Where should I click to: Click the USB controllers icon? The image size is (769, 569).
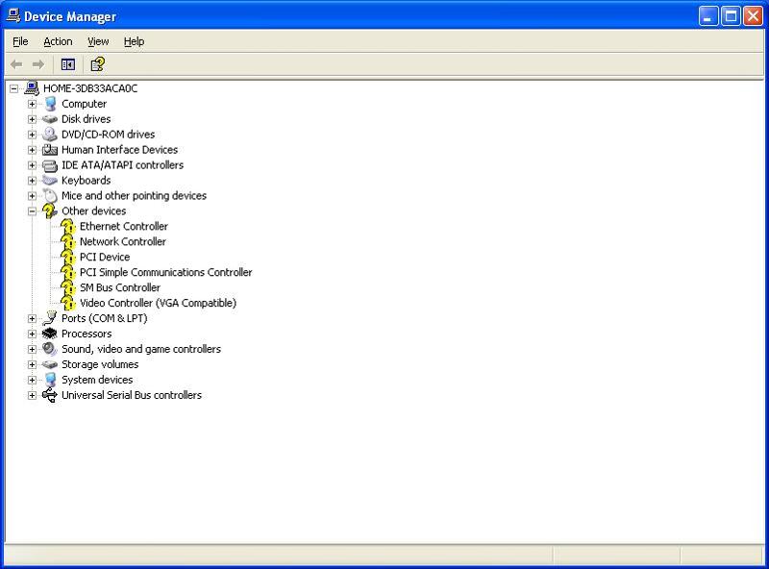click(x=50, y=395)
